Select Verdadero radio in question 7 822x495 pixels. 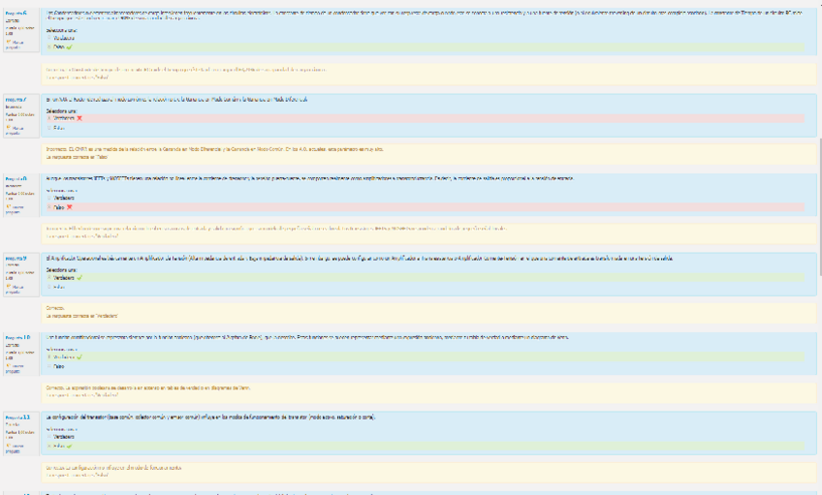click(x=49, y=118)
